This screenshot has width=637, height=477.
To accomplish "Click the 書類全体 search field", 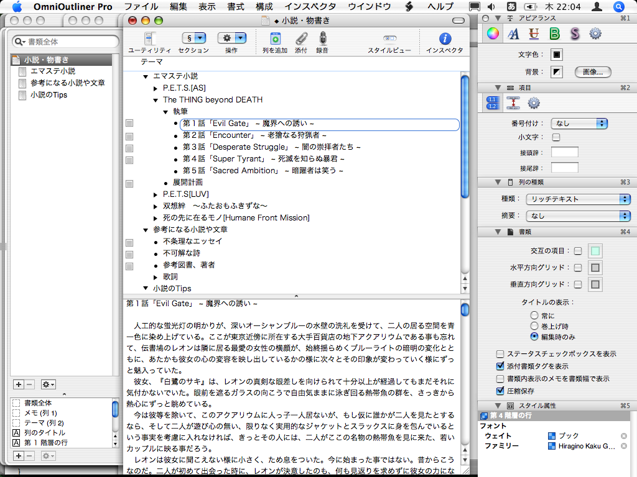I will pos(65,42).
